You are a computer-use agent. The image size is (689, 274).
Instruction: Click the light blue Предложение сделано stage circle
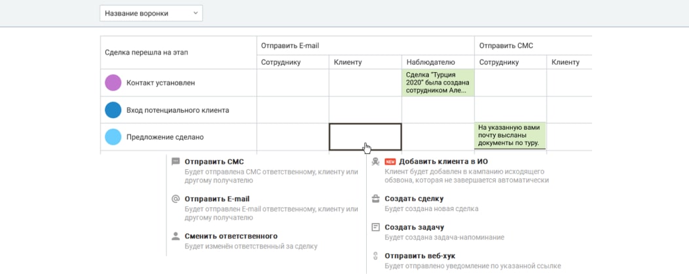(x=113, y=137)
